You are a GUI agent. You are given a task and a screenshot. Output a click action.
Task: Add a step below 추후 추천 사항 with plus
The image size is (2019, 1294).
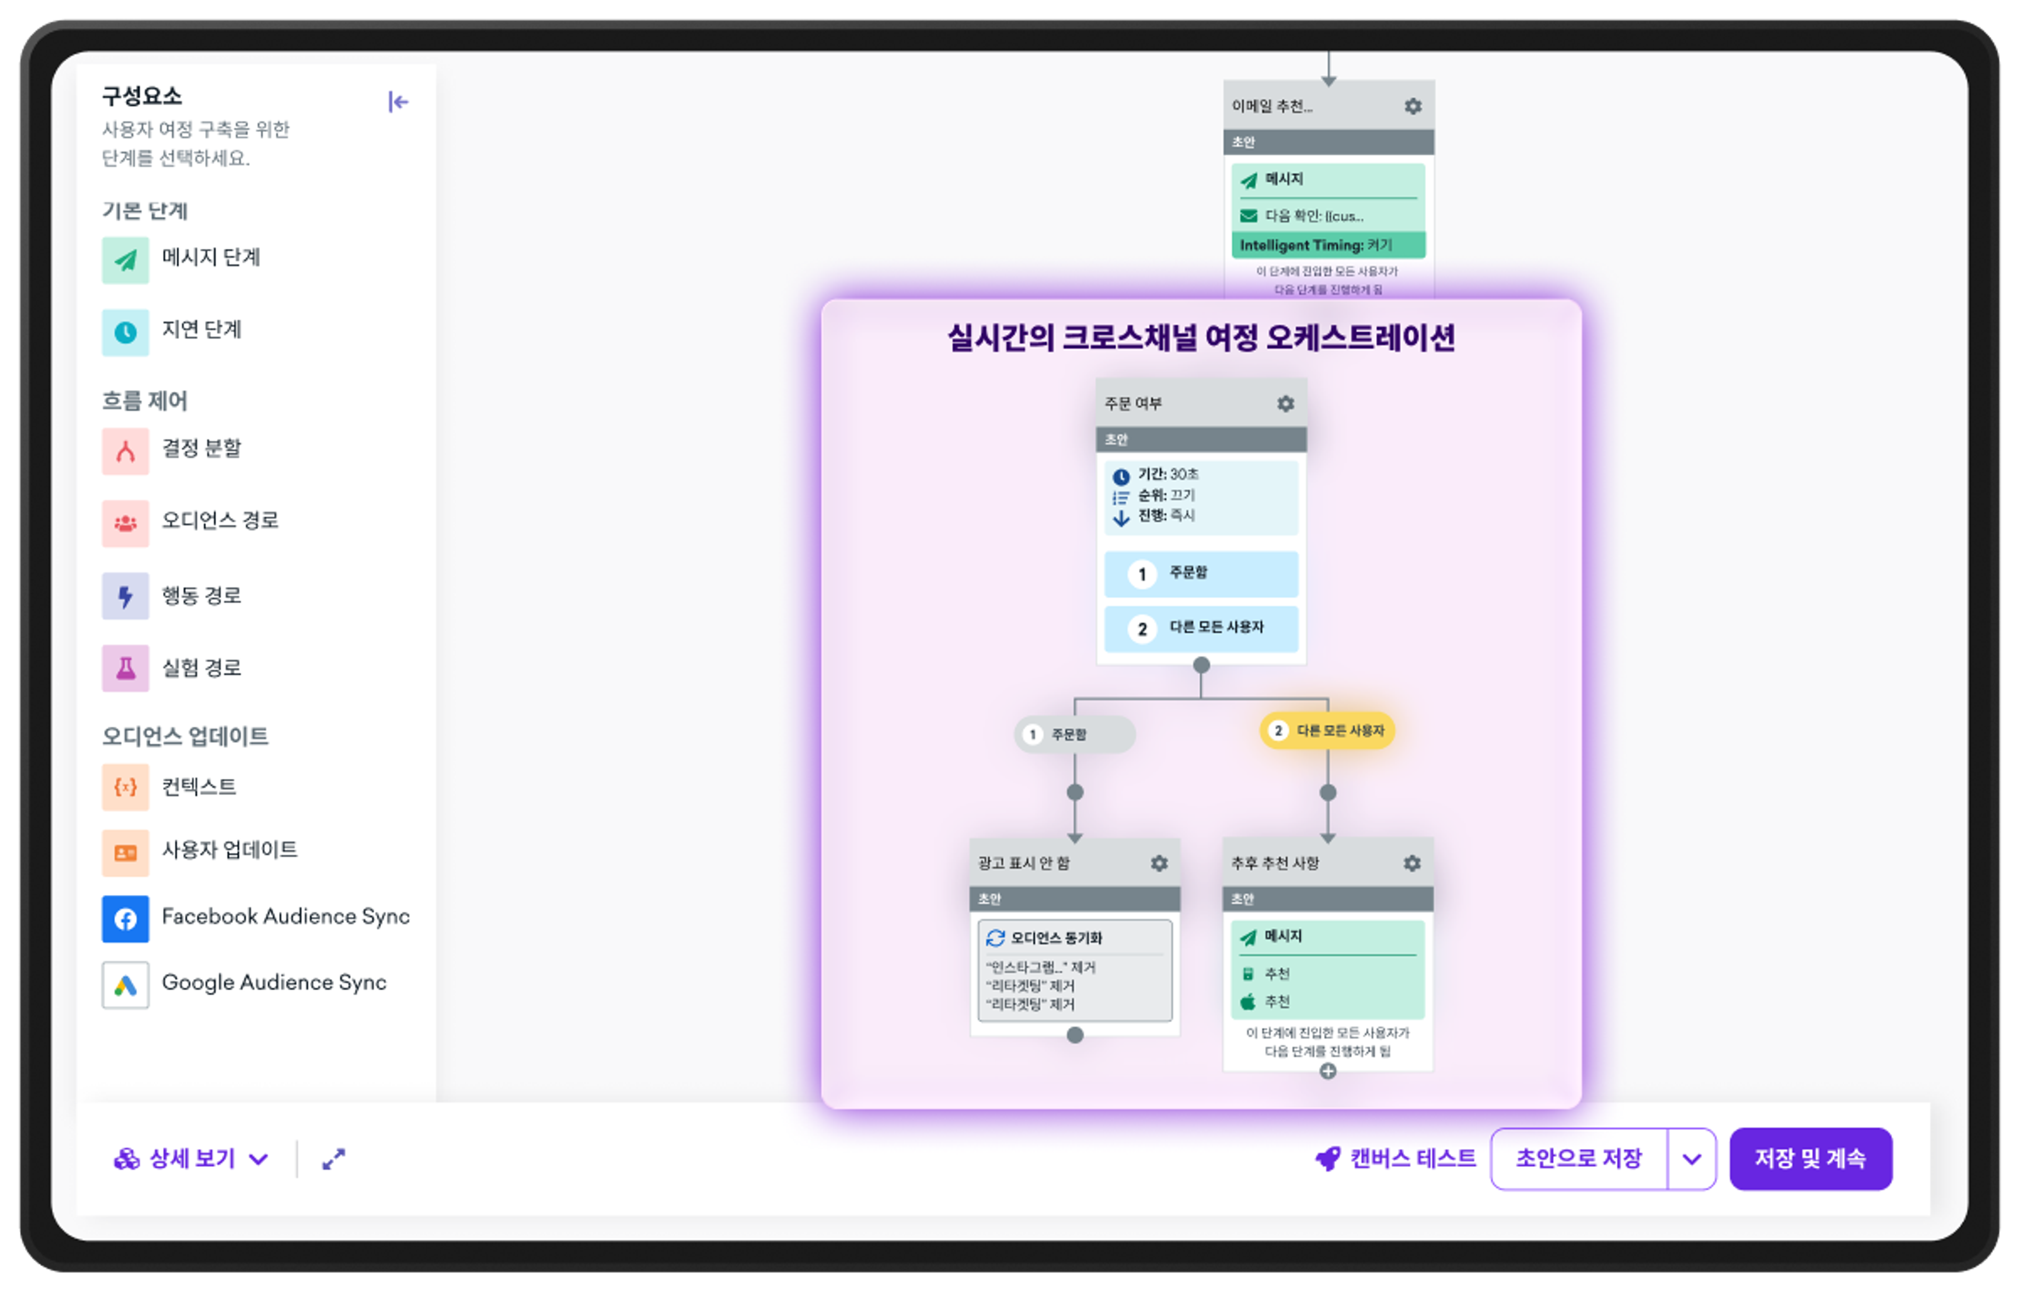tap(1328, 1071)
